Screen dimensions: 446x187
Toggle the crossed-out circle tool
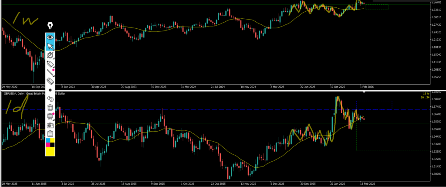click(x=51, y=55)
